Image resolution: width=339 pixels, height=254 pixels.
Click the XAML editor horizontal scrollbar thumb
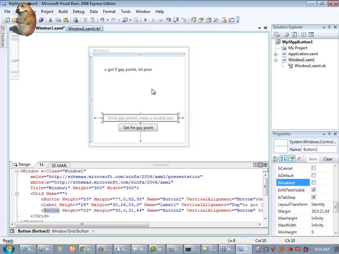pos(82,224)
